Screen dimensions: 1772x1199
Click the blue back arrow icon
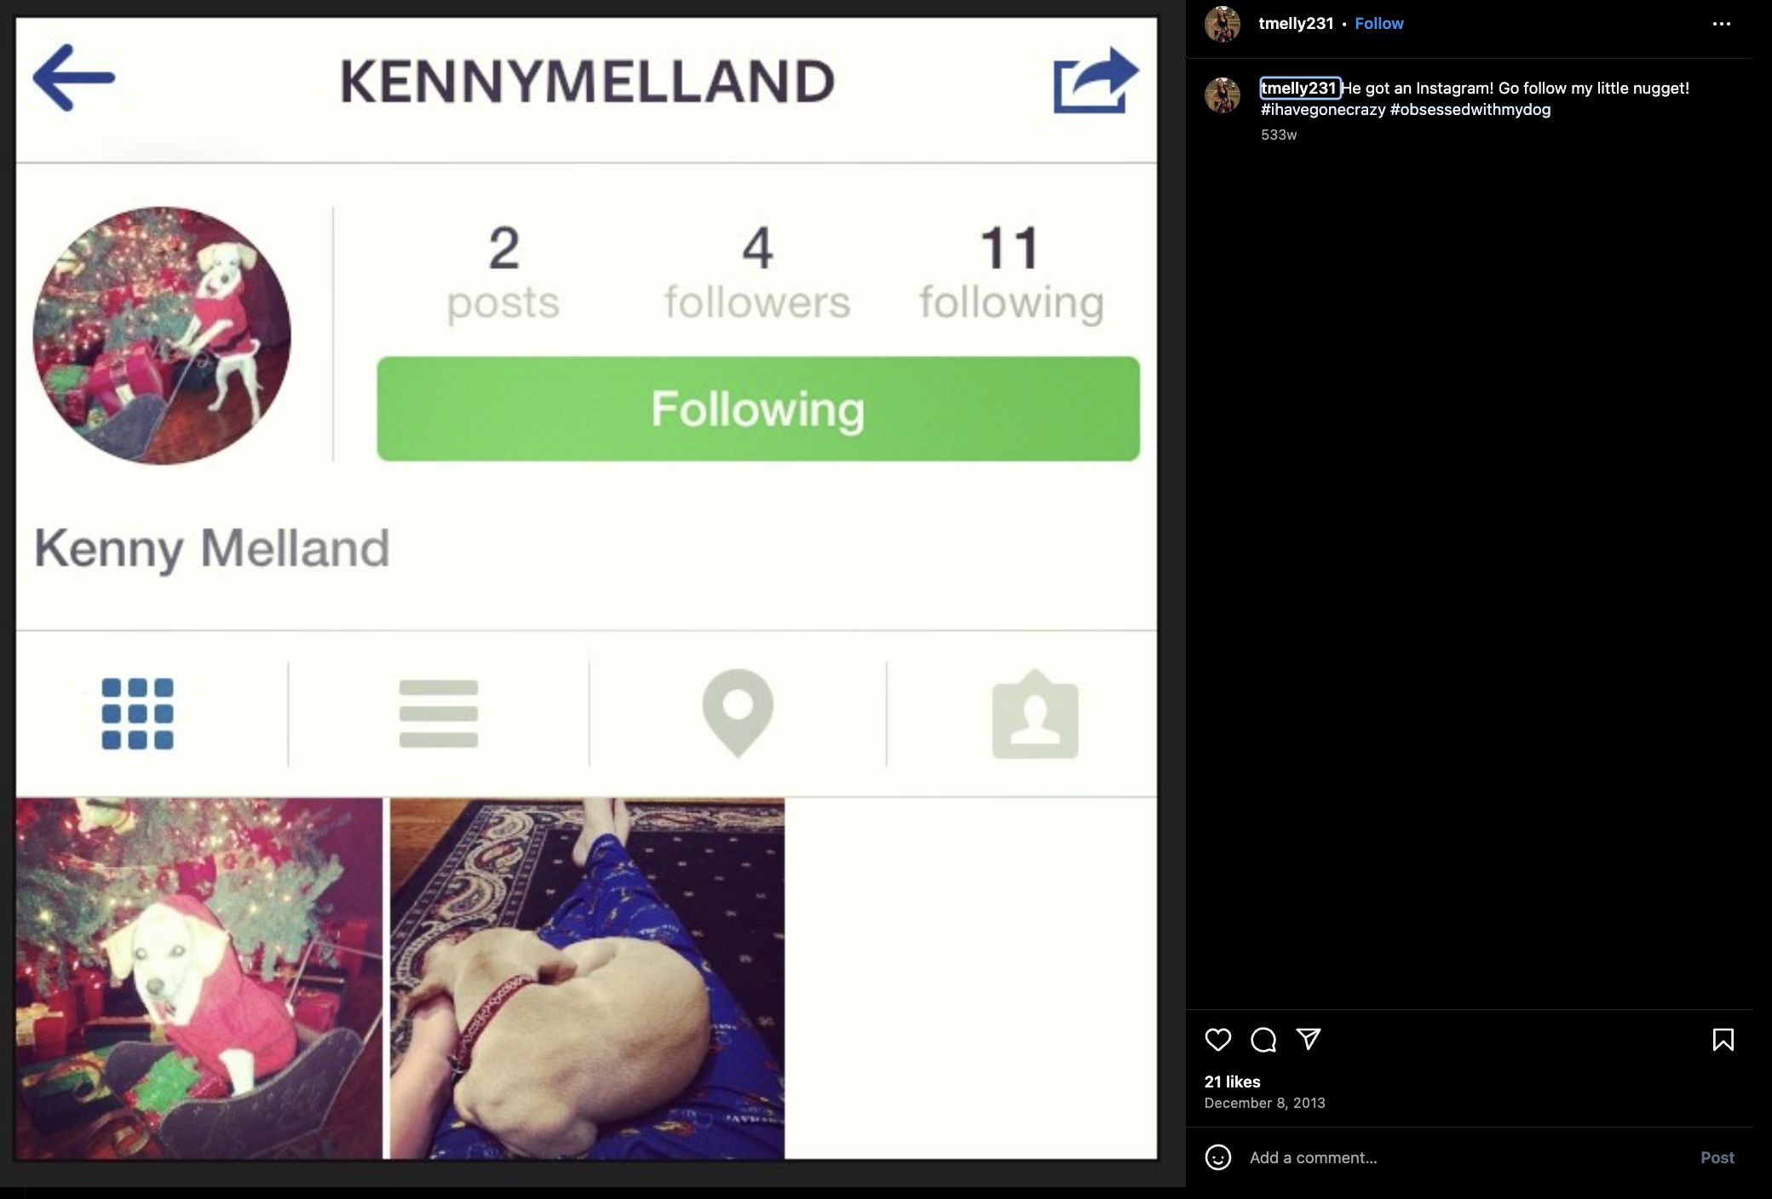click(74, 78)
